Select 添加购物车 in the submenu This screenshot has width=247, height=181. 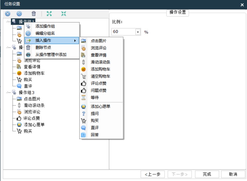click(101, 69)
